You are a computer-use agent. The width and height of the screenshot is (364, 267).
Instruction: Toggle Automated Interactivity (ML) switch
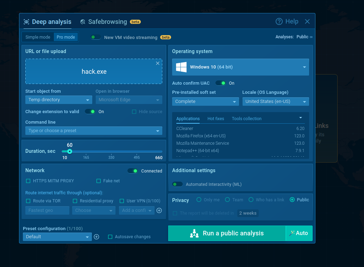tap(177, 184)
